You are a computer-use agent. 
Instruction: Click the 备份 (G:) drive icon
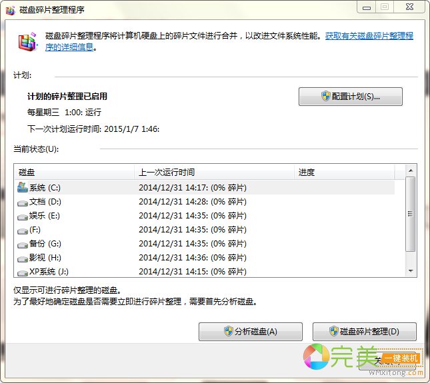pyautogui.click(x=23, y=244)
